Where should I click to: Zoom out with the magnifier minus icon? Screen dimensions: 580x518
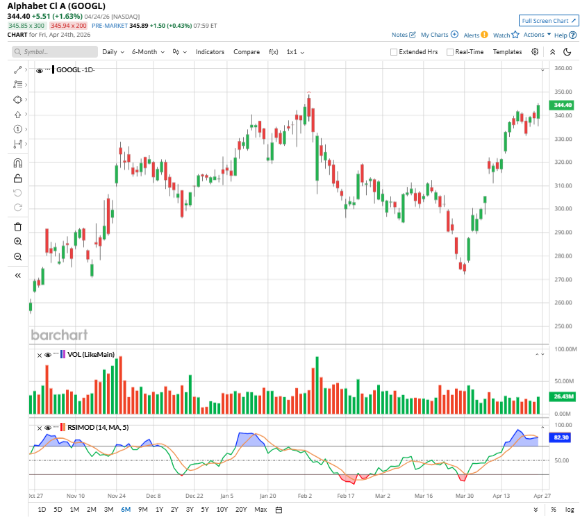18,257
